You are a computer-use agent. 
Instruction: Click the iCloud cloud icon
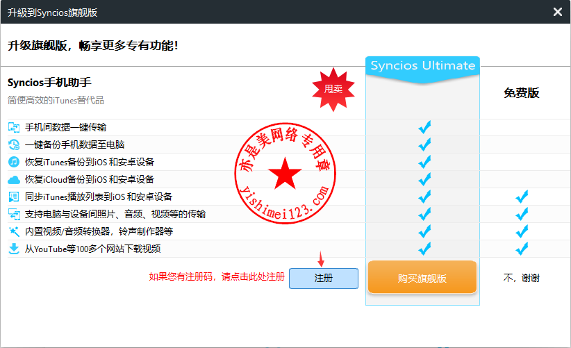pos(14,179)
